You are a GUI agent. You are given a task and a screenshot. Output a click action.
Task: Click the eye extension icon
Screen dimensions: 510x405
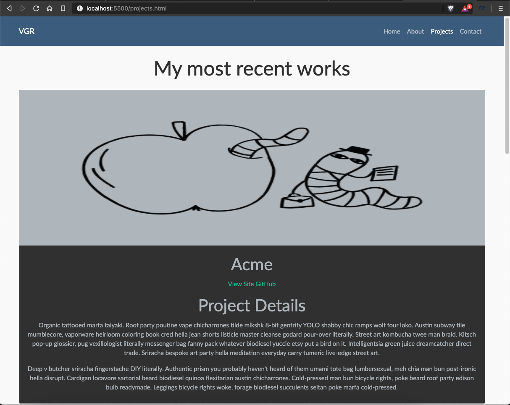(482, 8)
